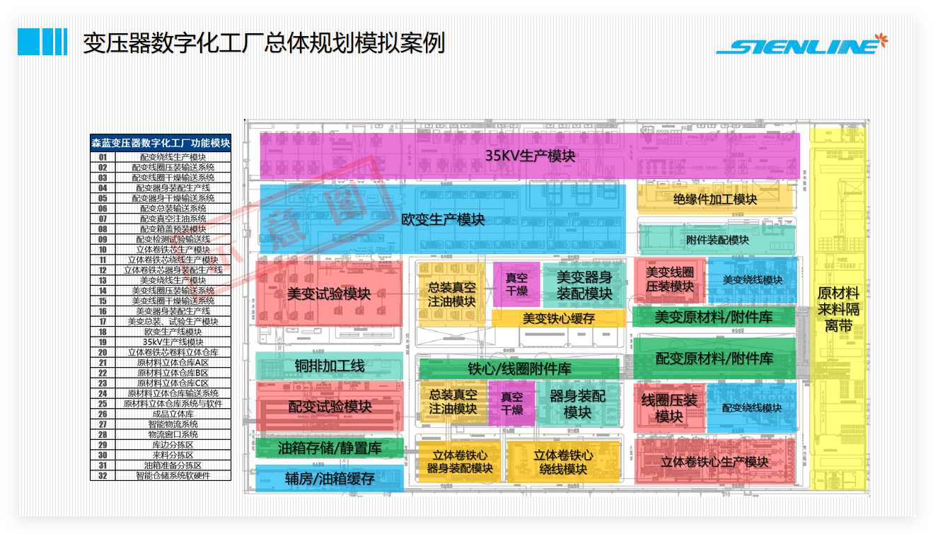Click the SIENLINE logo
Viewport: 933px width, 534px height.
click(x=801, y=45)
